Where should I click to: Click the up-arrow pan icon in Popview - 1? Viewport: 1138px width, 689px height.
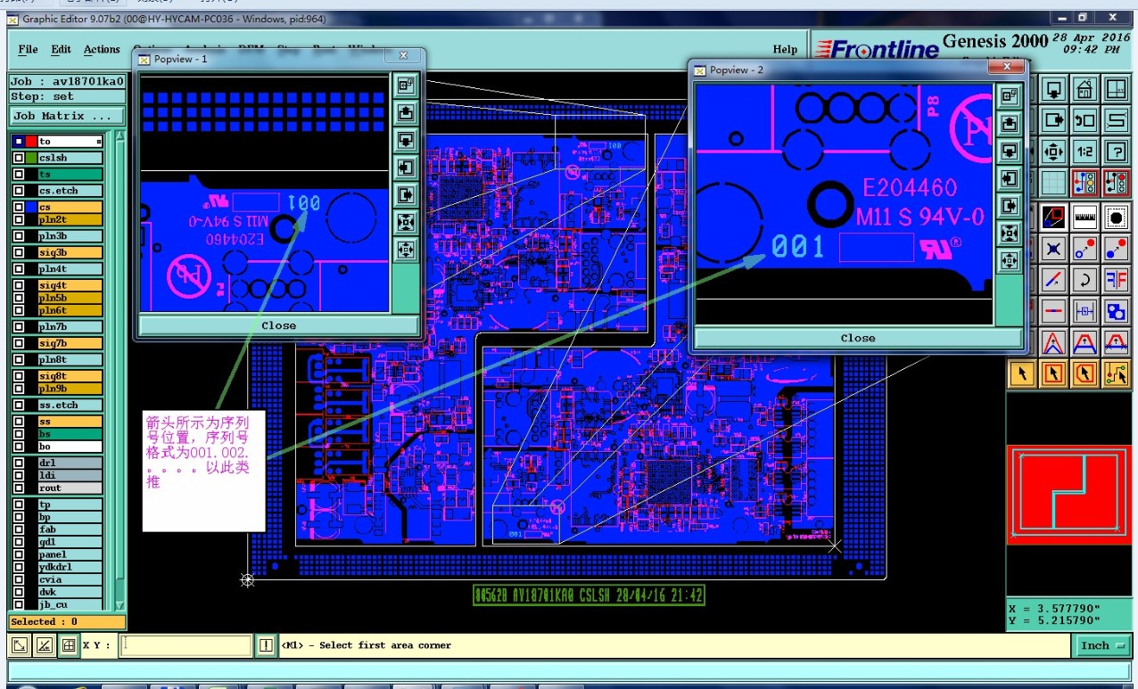coord(406,113)
